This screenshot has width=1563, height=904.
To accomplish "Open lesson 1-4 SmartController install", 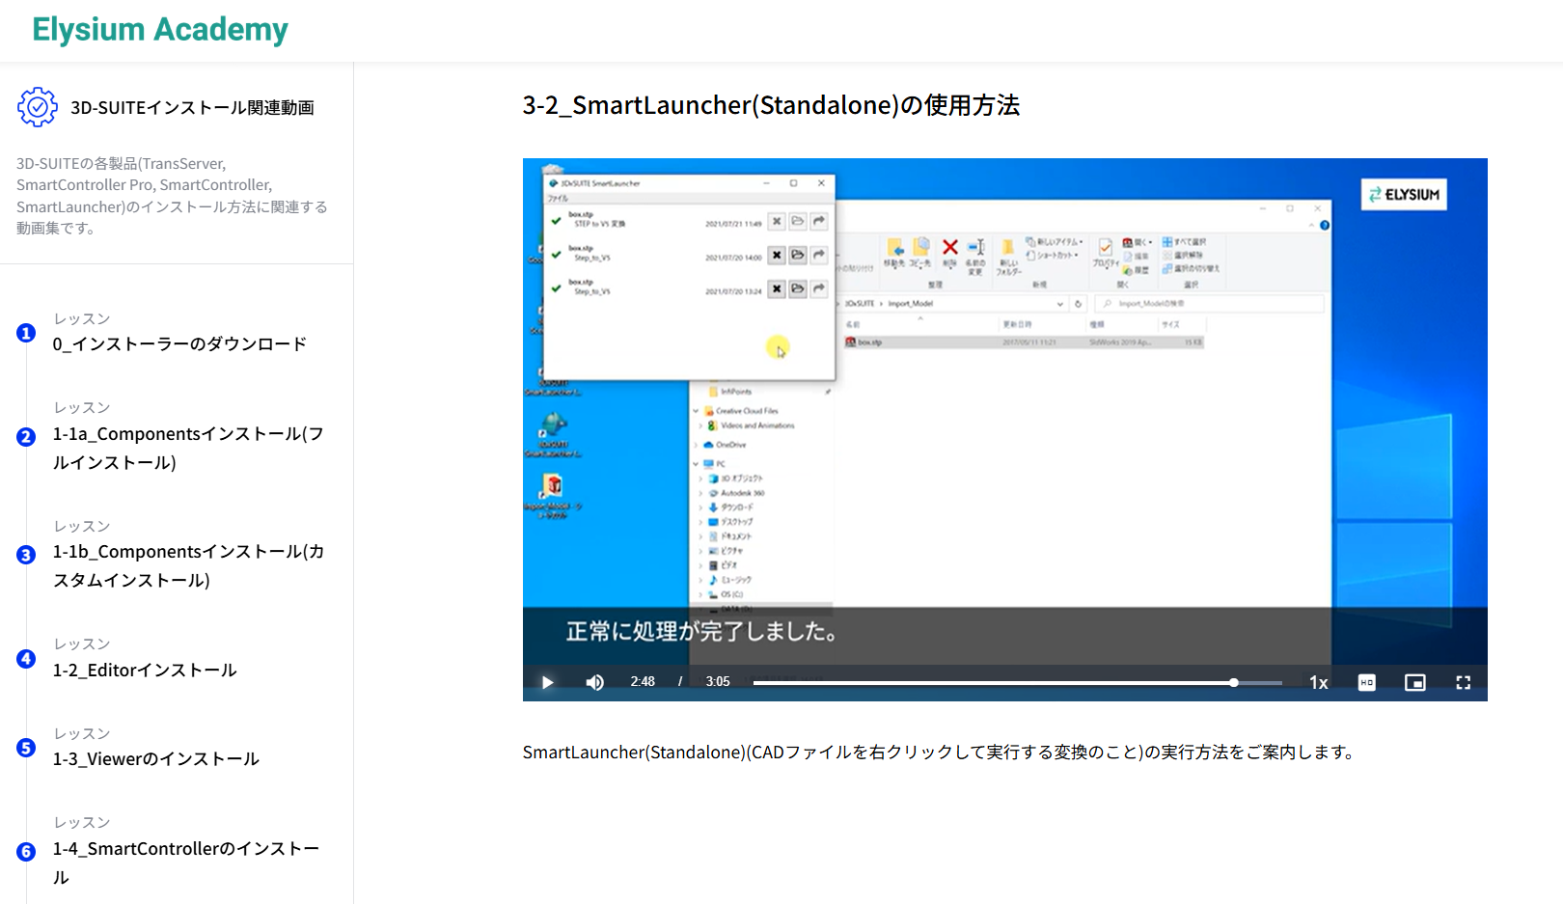I will pos(186,862).
